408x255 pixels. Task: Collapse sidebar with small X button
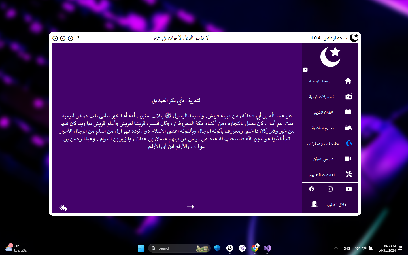coord(305,70)
